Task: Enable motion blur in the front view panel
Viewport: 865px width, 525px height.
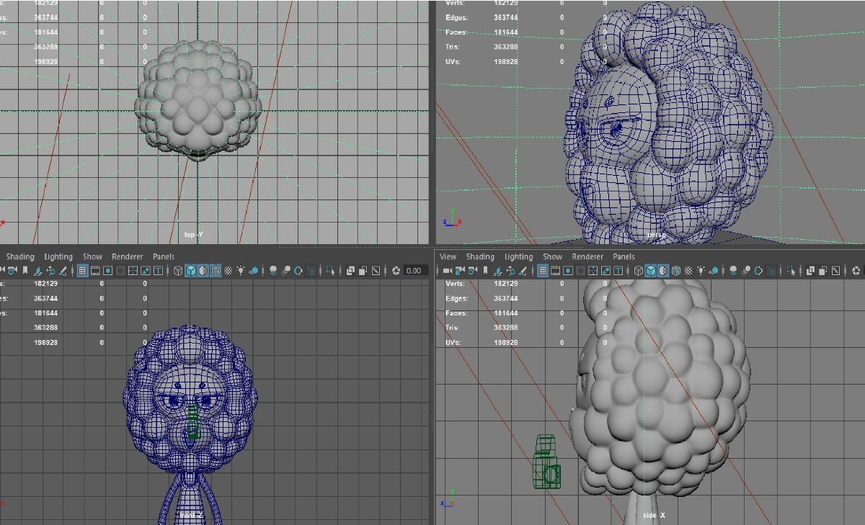Action: [x=286, y=271]
